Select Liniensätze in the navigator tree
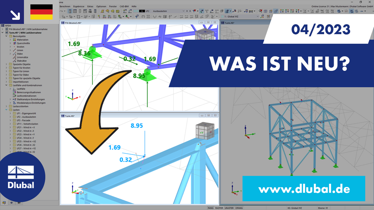Image resolution: width=374 pixels, height=210 pixels. (x=22, y=57)
